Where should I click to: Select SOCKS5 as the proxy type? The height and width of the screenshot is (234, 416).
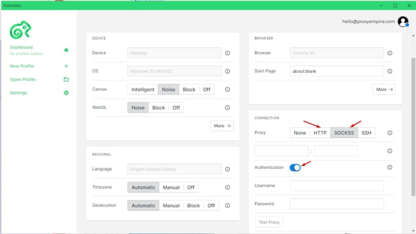pyautogui.click(x=344, y=133)
